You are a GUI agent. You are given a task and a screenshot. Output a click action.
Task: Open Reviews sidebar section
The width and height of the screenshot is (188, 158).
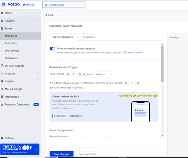20,21
